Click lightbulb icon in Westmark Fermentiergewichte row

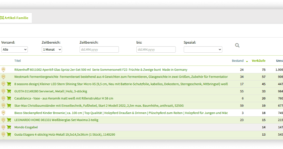coord(3,77)
